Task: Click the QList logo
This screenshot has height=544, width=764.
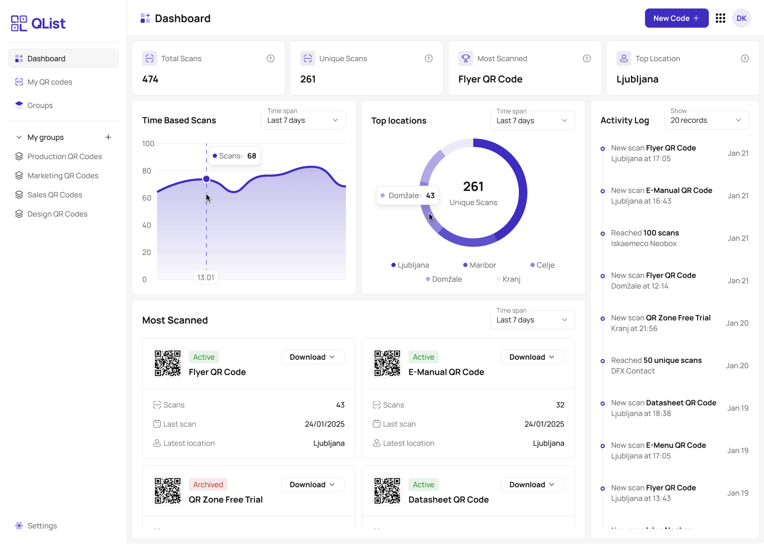Action: click(x=38, y=23)
